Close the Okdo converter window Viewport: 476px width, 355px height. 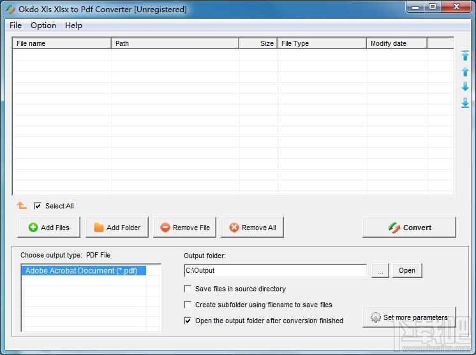point(456,6)
